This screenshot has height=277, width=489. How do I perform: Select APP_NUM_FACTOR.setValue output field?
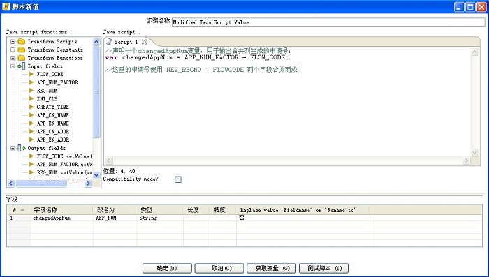pos(64,164)
